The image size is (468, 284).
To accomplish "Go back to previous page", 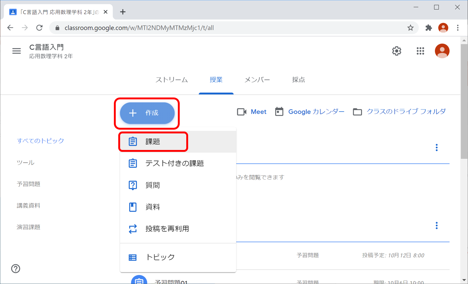I will tap(10, 28).
